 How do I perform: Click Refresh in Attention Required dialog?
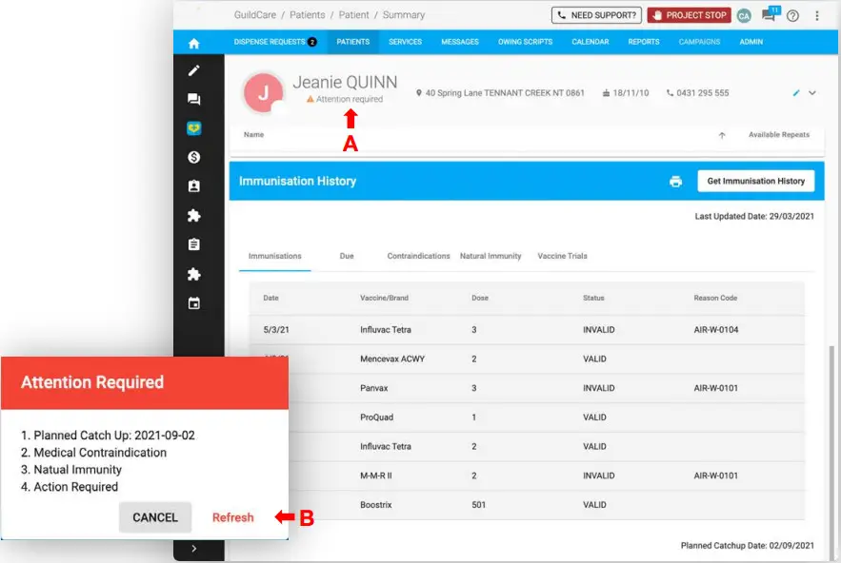(x=232, y=517)
